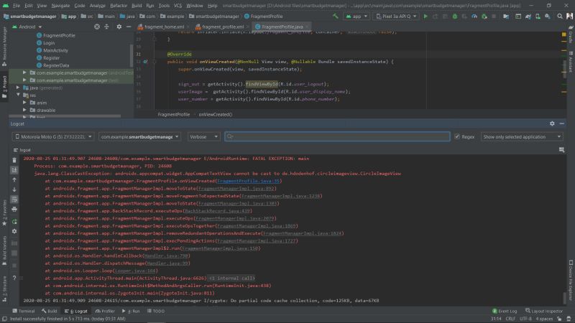
Task: Open the Analyze menu
Action: [x=97, y=6]
